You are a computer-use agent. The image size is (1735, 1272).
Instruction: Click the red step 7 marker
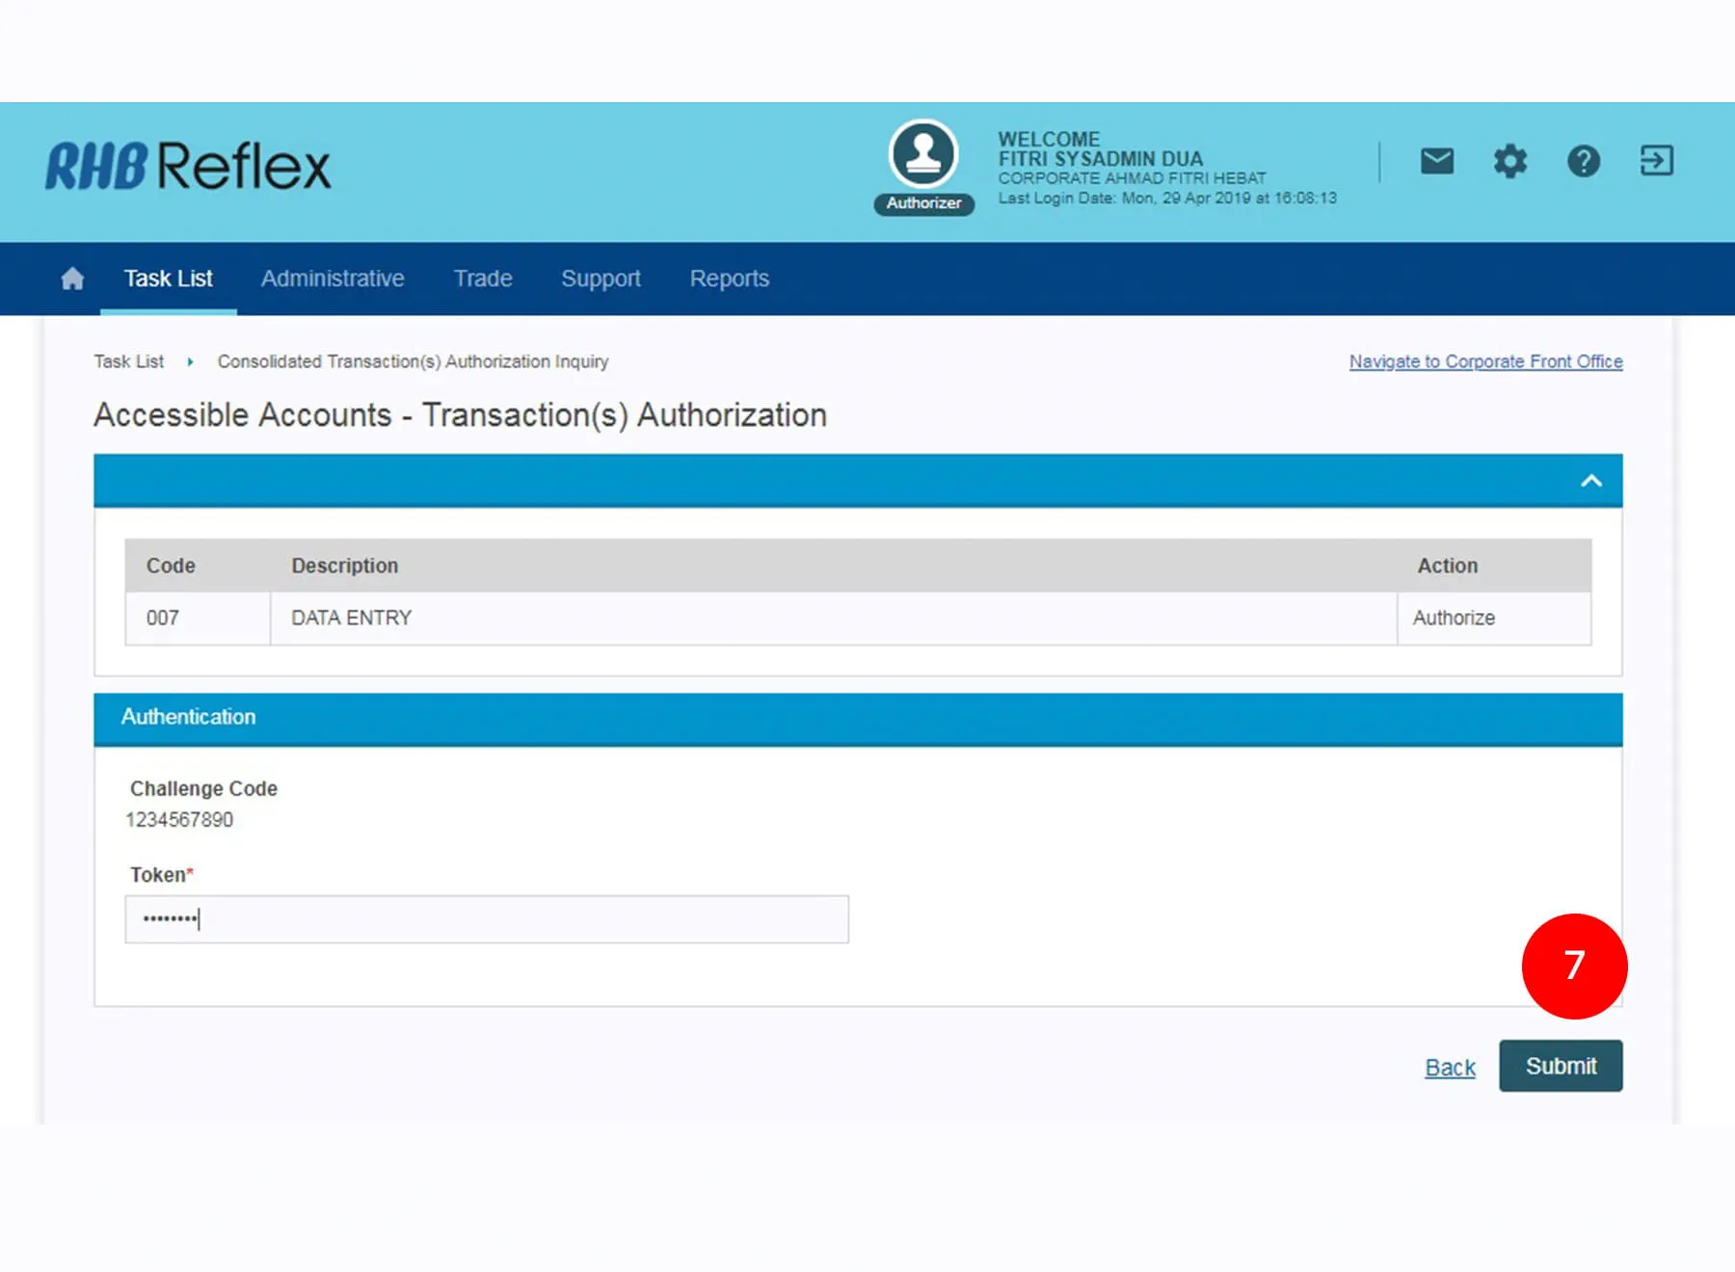click(1574, 966)
